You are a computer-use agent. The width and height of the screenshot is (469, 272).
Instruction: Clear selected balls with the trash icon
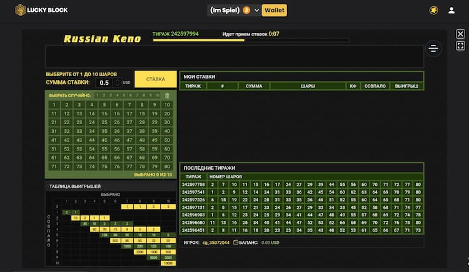click(167, 95)
